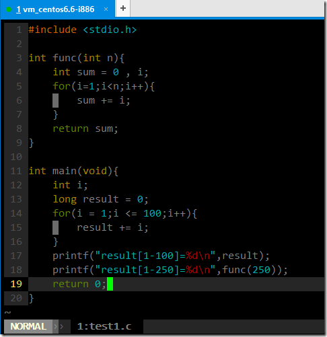Click the 'sum += i;' statement

click(x=104, y=100)
